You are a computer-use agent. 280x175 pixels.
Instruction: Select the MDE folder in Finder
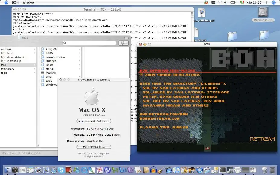pos(18,65)
